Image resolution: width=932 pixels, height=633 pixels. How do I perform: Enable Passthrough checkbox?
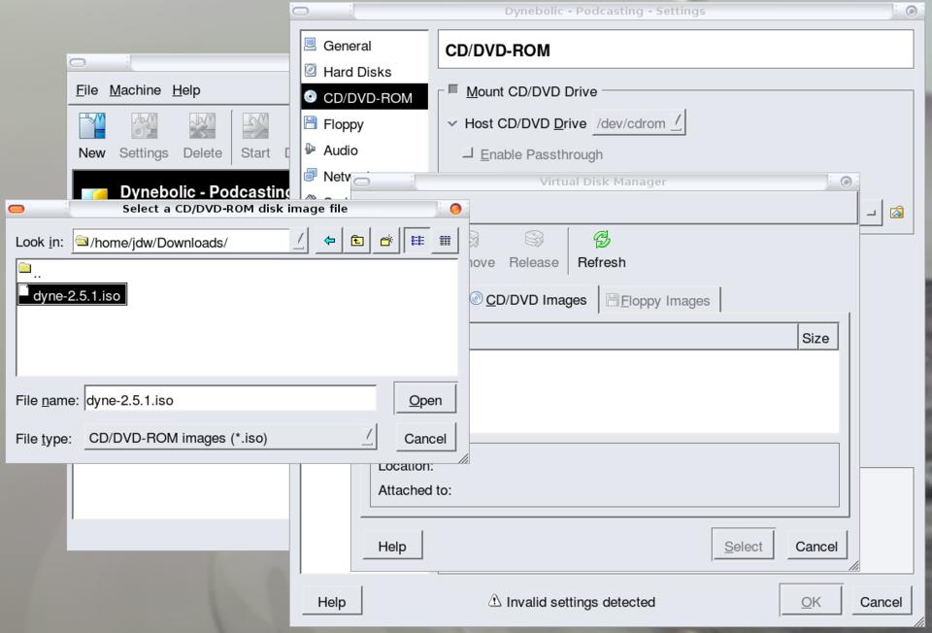(468, 154)
